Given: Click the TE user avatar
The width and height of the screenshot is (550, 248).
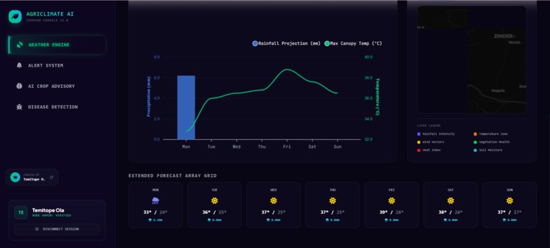Looking at the screenshot, I should (x=21, y=213).
